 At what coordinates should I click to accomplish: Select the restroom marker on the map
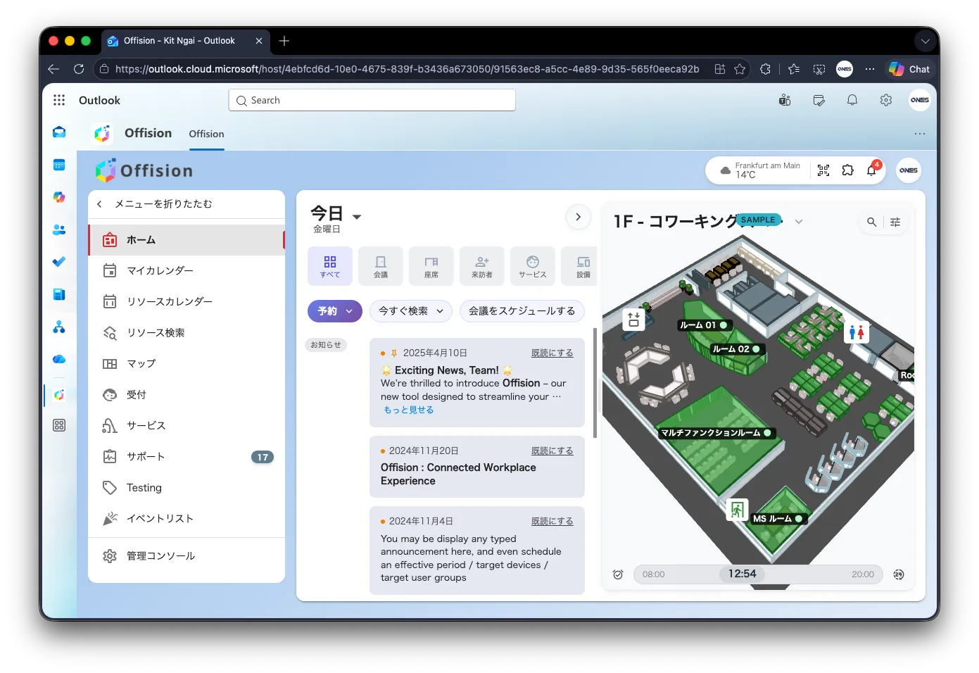857,332
